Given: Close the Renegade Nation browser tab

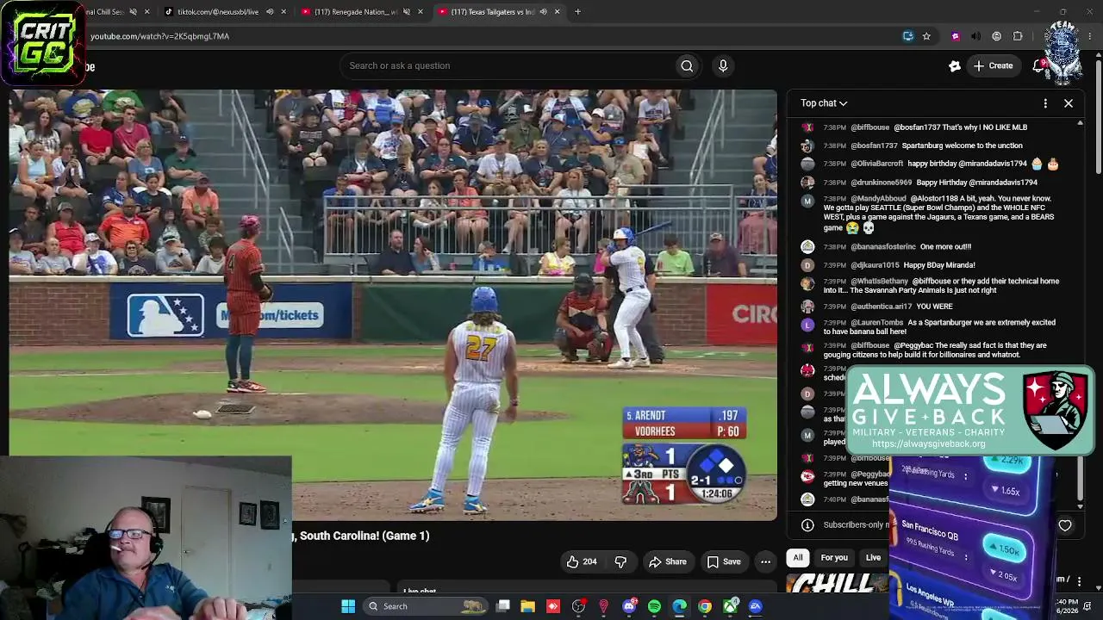Looking at the screenshot, I should [421, 12].
